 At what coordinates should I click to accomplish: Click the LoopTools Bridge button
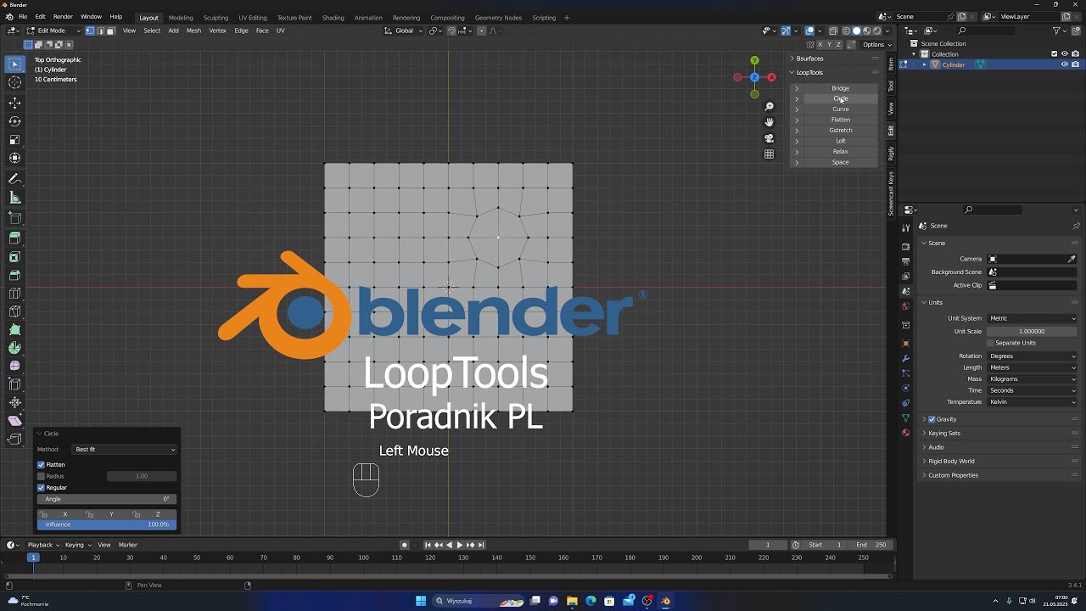840,88
